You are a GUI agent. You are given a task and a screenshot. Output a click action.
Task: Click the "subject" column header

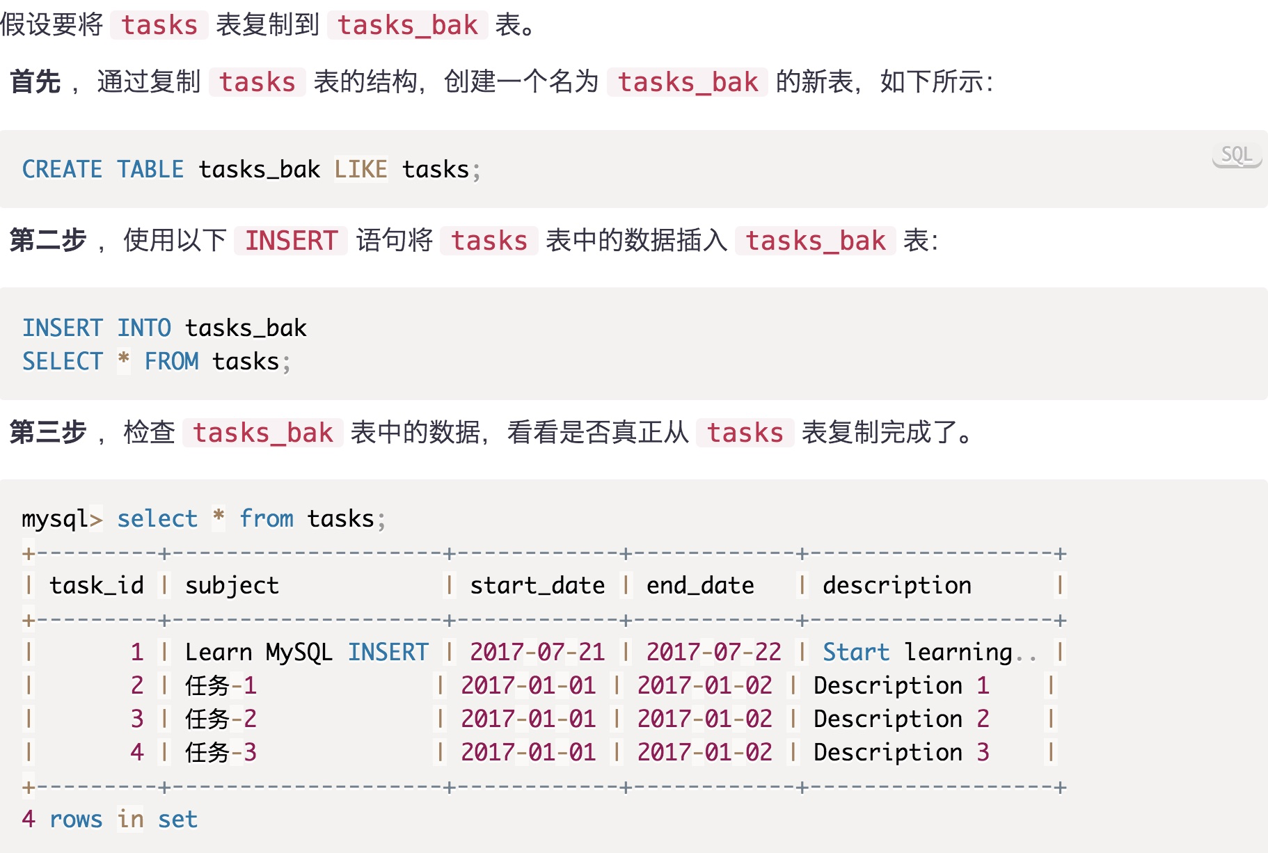(232, 585)
